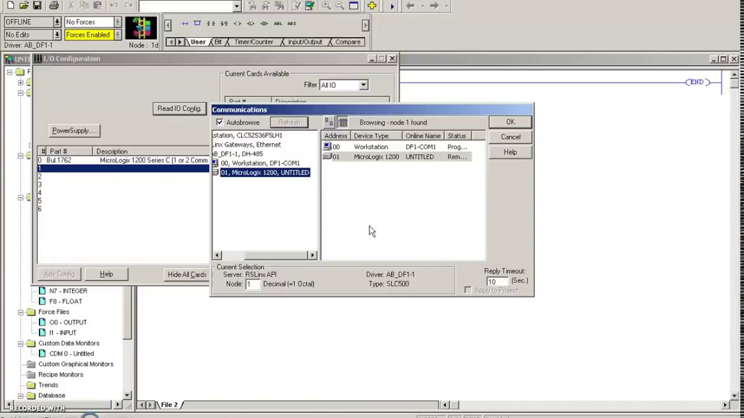Open the Forces Enabled dropdown

click(117, 35)
